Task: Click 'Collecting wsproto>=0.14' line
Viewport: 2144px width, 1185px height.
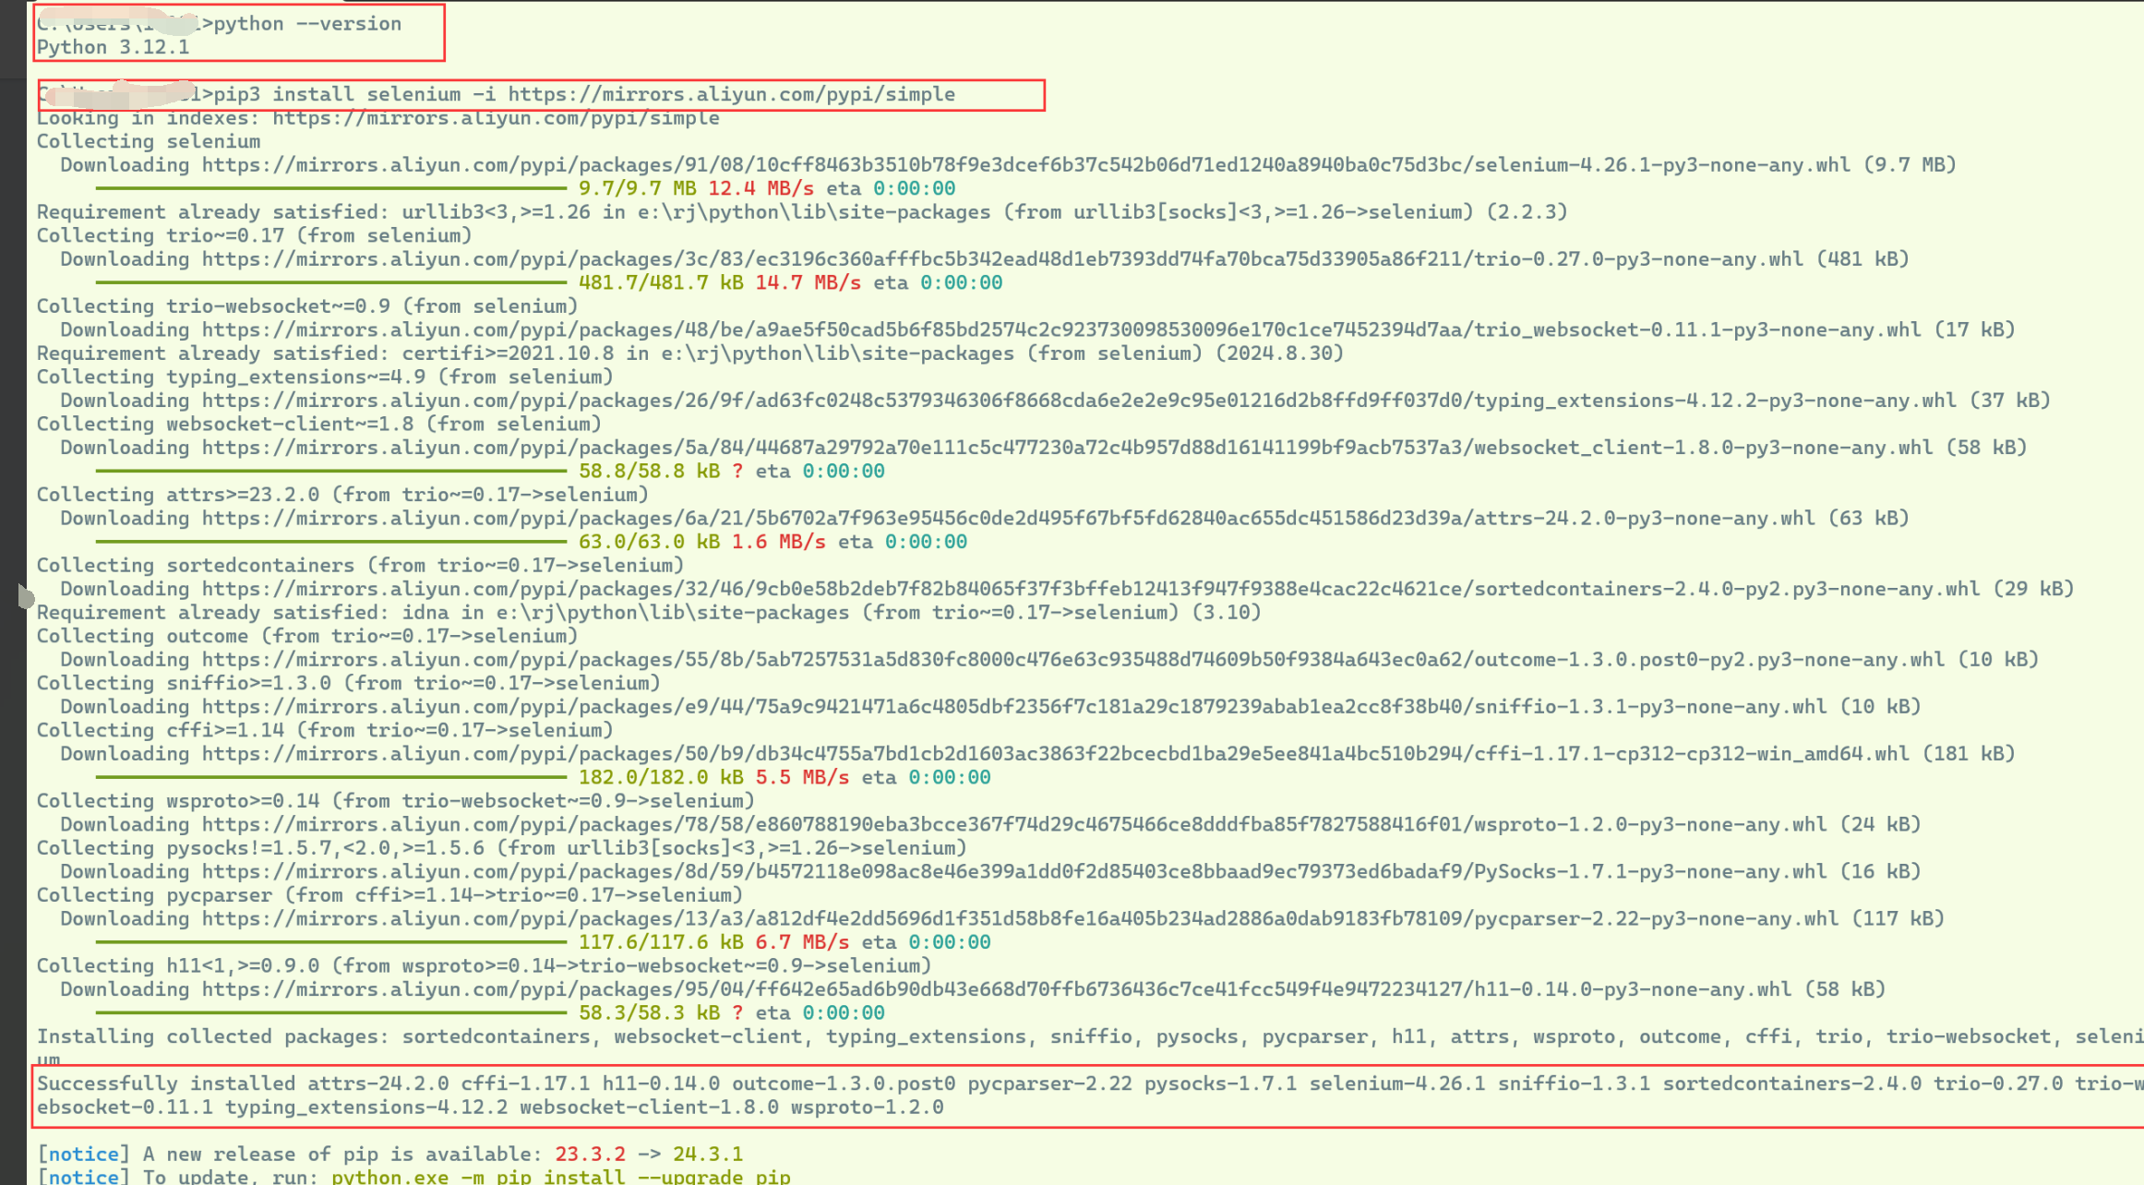Action: pyautogui.click(x=396, y=801)
